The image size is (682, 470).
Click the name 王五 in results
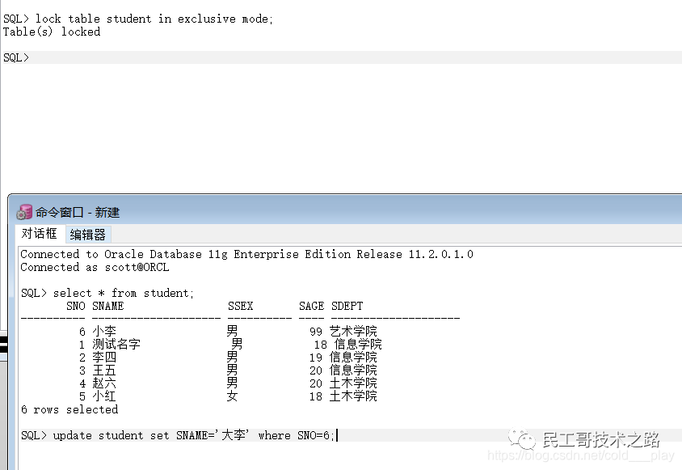[x=104, y=370]
